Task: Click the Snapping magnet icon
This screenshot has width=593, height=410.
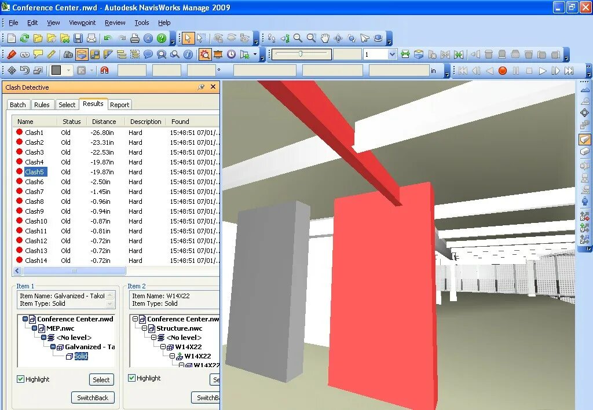Action: click(104, 70)
